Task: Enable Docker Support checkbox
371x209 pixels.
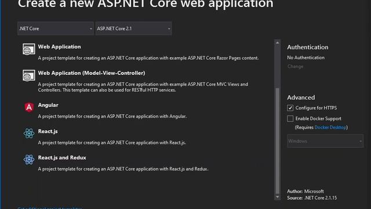Action: coord(290,118)
